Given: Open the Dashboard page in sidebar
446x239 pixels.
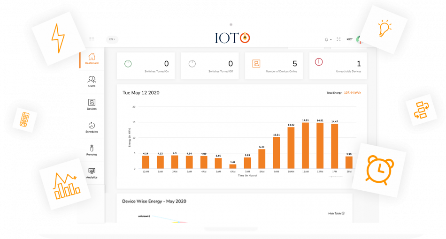Looking at the screenshot, I should click(x=92, y=59).
